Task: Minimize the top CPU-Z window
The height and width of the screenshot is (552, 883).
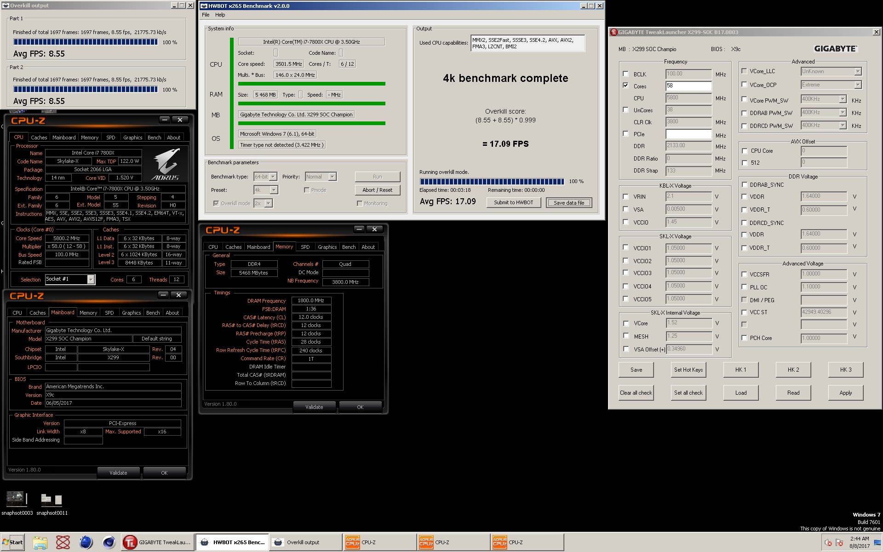Action: [165, 120]
